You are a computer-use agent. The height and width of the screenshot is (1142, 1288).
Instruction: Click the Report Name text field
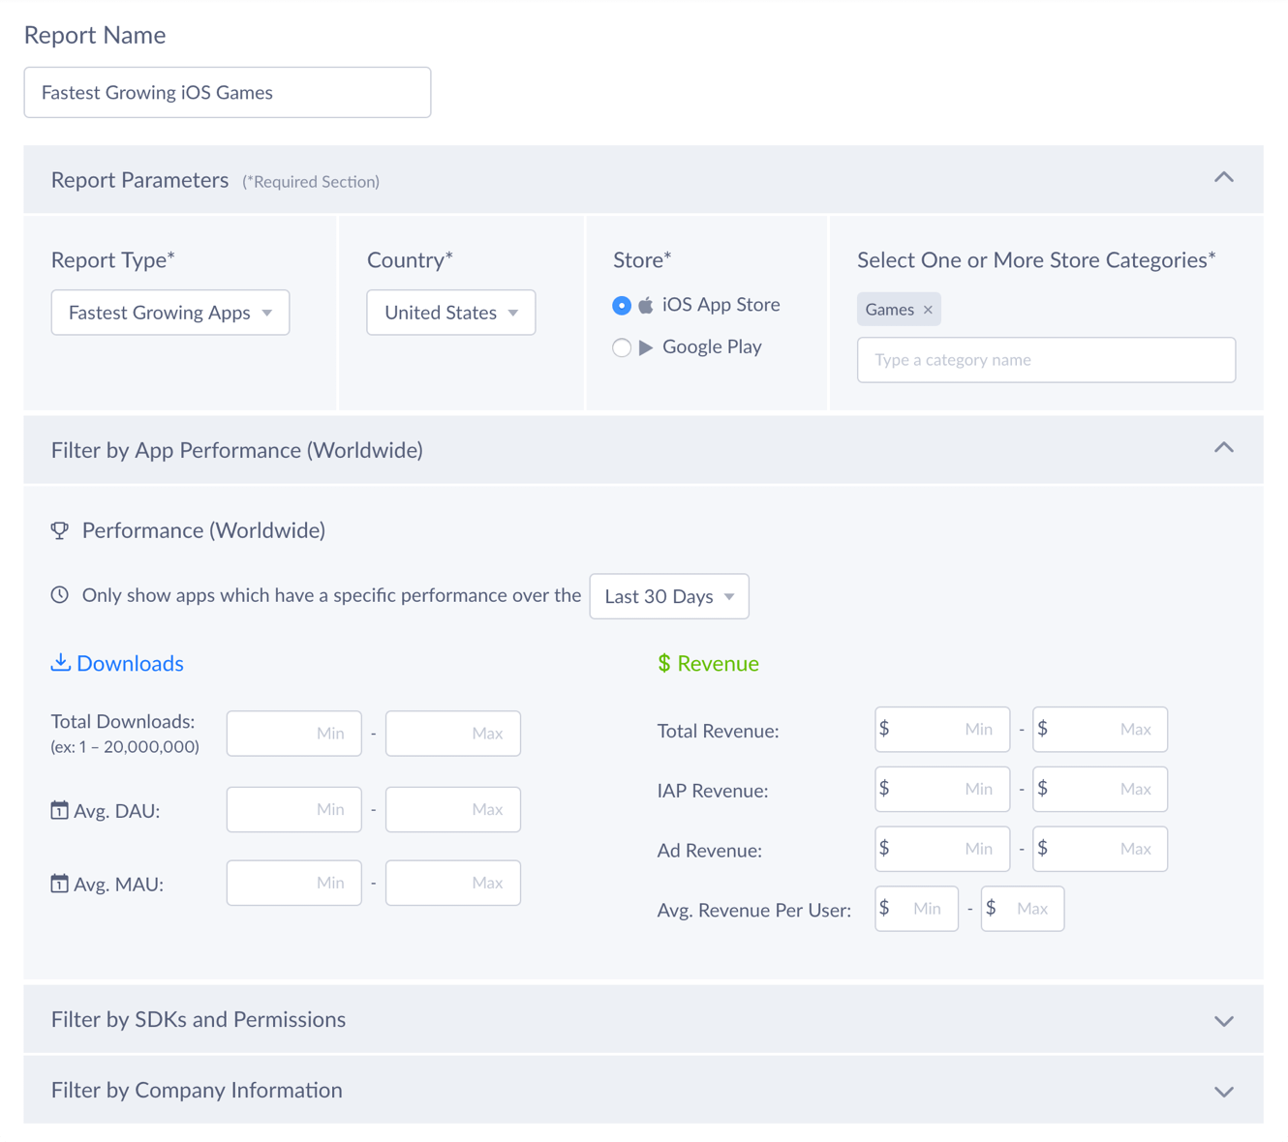(x=228, y=93)
